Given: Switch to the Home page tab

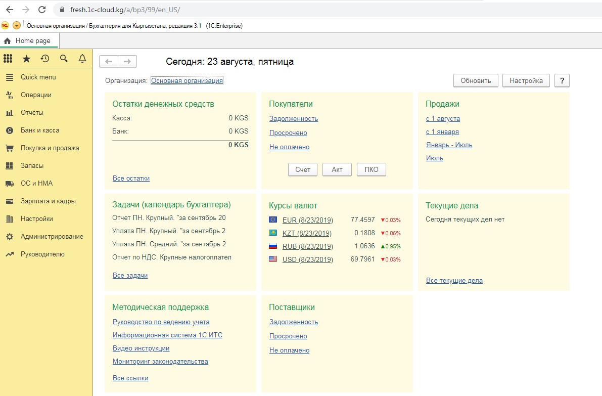Looking at the screenshot, I should click(x=29, y=41).
